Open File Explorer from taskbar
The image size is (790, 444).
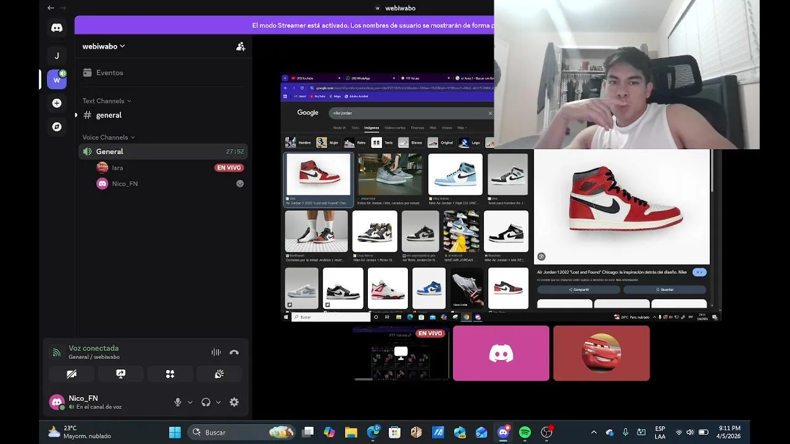(x=351, y=432)
